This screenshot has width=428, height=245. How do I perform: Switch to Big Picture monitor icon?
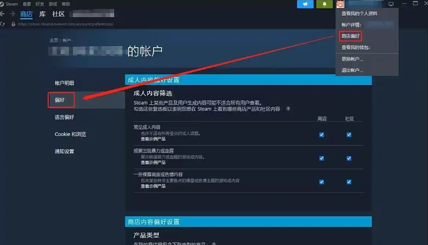point(391,4)
